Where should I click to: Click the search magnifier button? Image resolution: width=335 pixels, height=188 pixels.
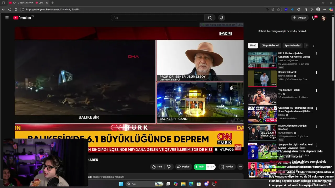210,18
